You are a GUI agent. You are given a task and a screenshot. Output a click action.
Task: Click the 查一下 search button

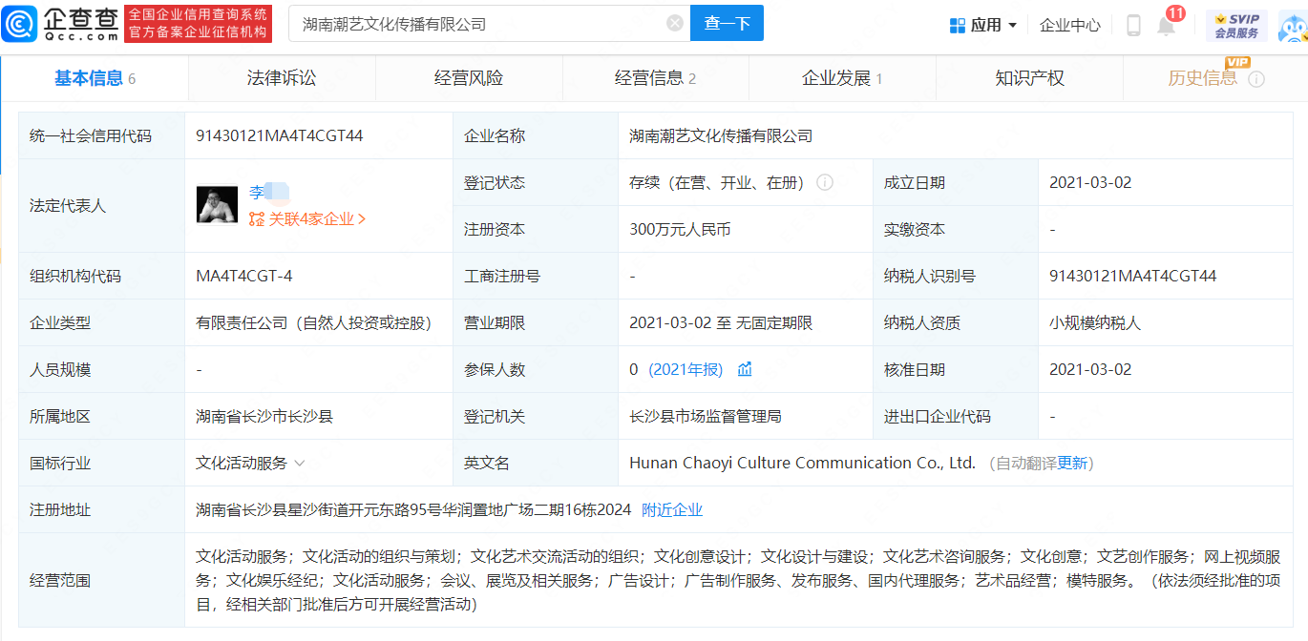727,23
